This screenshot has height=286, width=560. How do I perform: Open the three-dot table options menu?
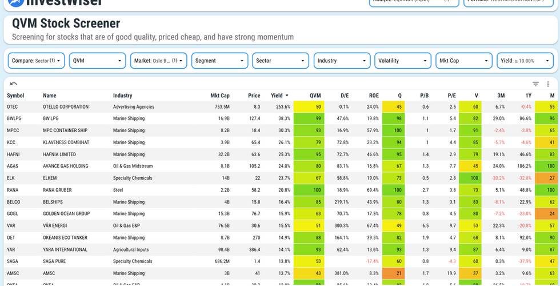tap(548, 84)
